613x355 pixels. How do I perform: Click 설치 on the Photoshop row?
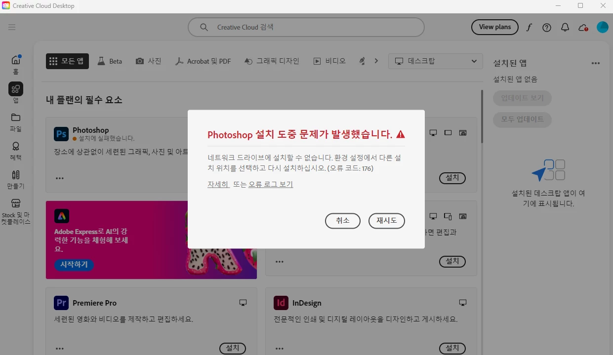coord(452,178)
